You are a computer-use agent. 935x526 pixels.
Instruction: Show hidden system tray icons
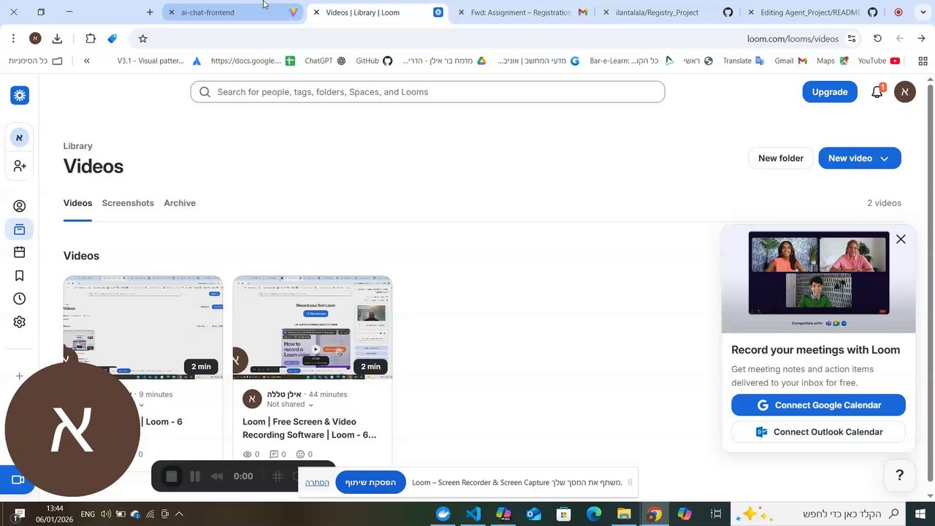(179, 514)
